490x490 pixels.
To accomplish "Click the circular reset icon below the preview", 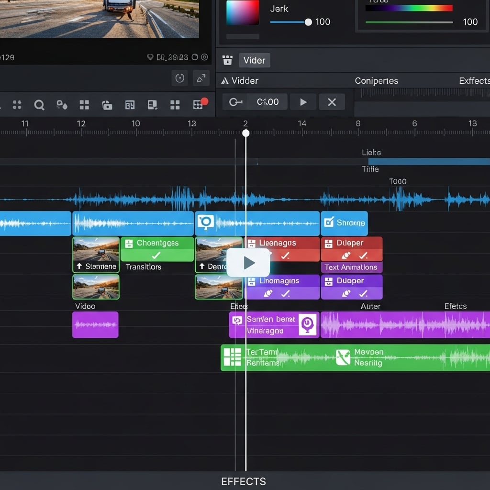I will [180, 78].
